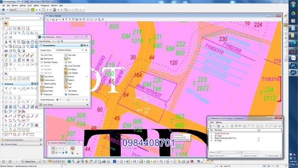Screen dimensions: 298x168
Task: Click the Transparency attribute icon
Action: (x=65, y=94)
